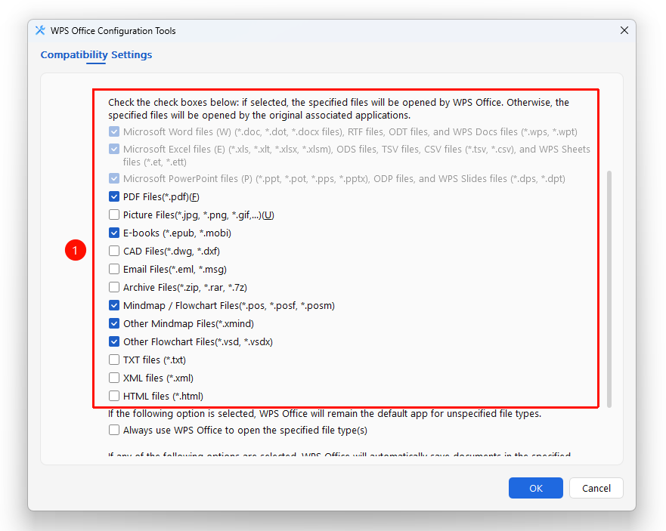Viewport: 666px width, 531px height.
Task: Tick the HTML files (*.html) checkbox
Action: 114,396
